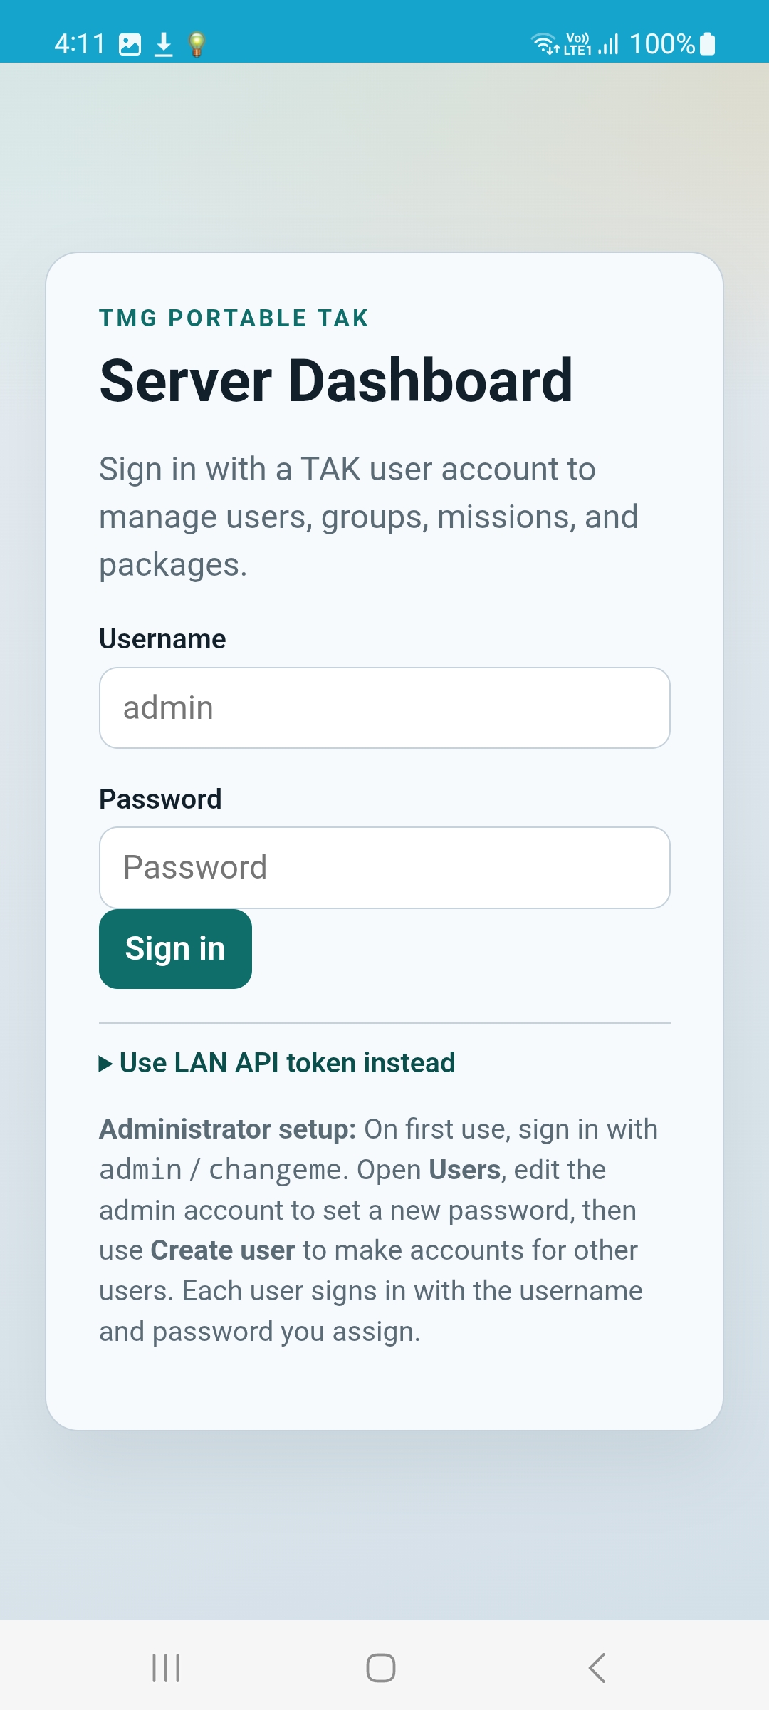Screen dimensions: 769x1710
Task: Tap the VoLTE status icon
Action: [x=577, y=44]
